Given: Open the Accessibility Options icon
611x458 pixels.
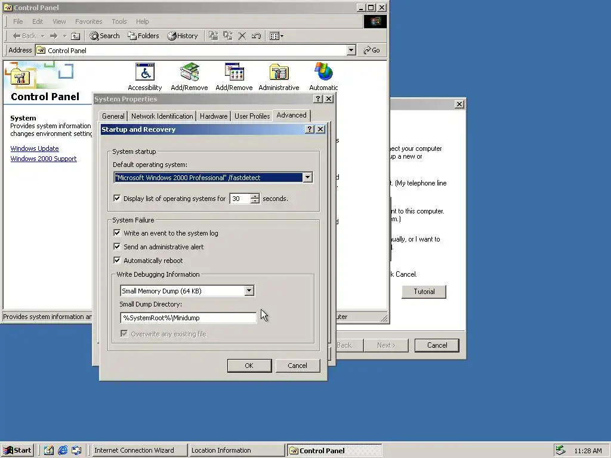Looking at the screenshot, I should (145, 77).
